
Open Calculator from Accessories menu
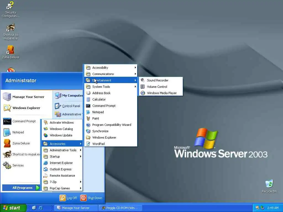111,99
